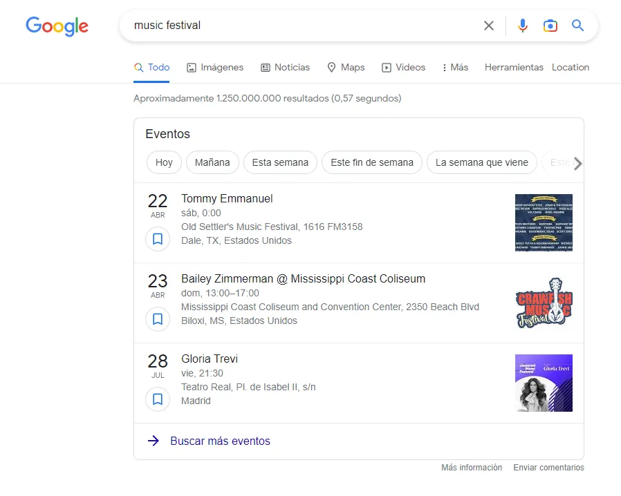Expand the Más menu
This screenshot has height=496, width=621.
point(455,67)
